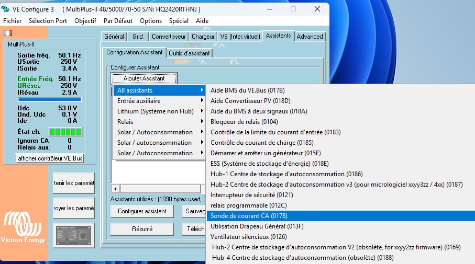This screenshot has width=475, height=264.
Task: Click the Assistants utilisés bytes used text
Action: pos(158,199)
